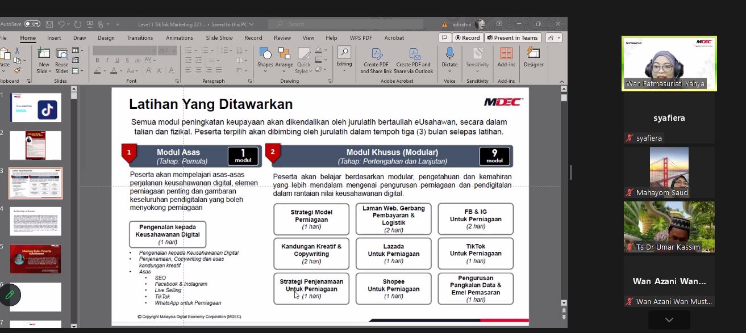The width and height of the screenshot is (746, 333).
Task: Click the account warning triangle icon
Action: pyautogui.click(x=445, y=24)
